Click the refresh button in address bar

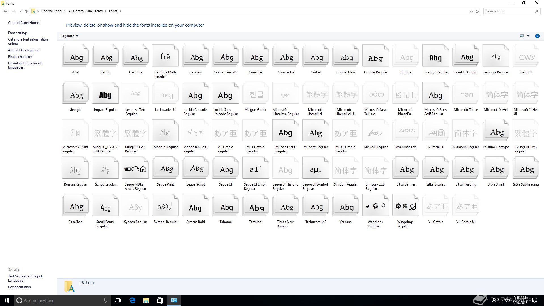point(477,11)
